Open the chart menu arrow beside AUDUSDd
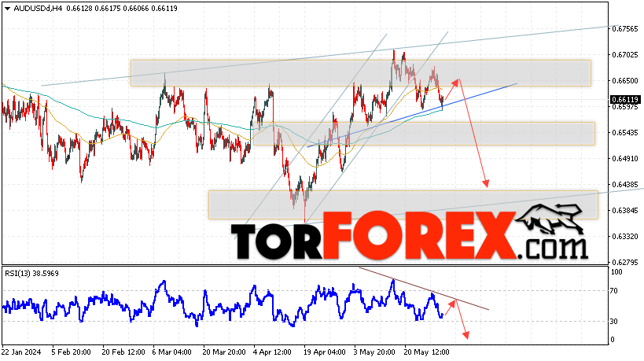The image size is (644, 361). click(x=7, y=9)
